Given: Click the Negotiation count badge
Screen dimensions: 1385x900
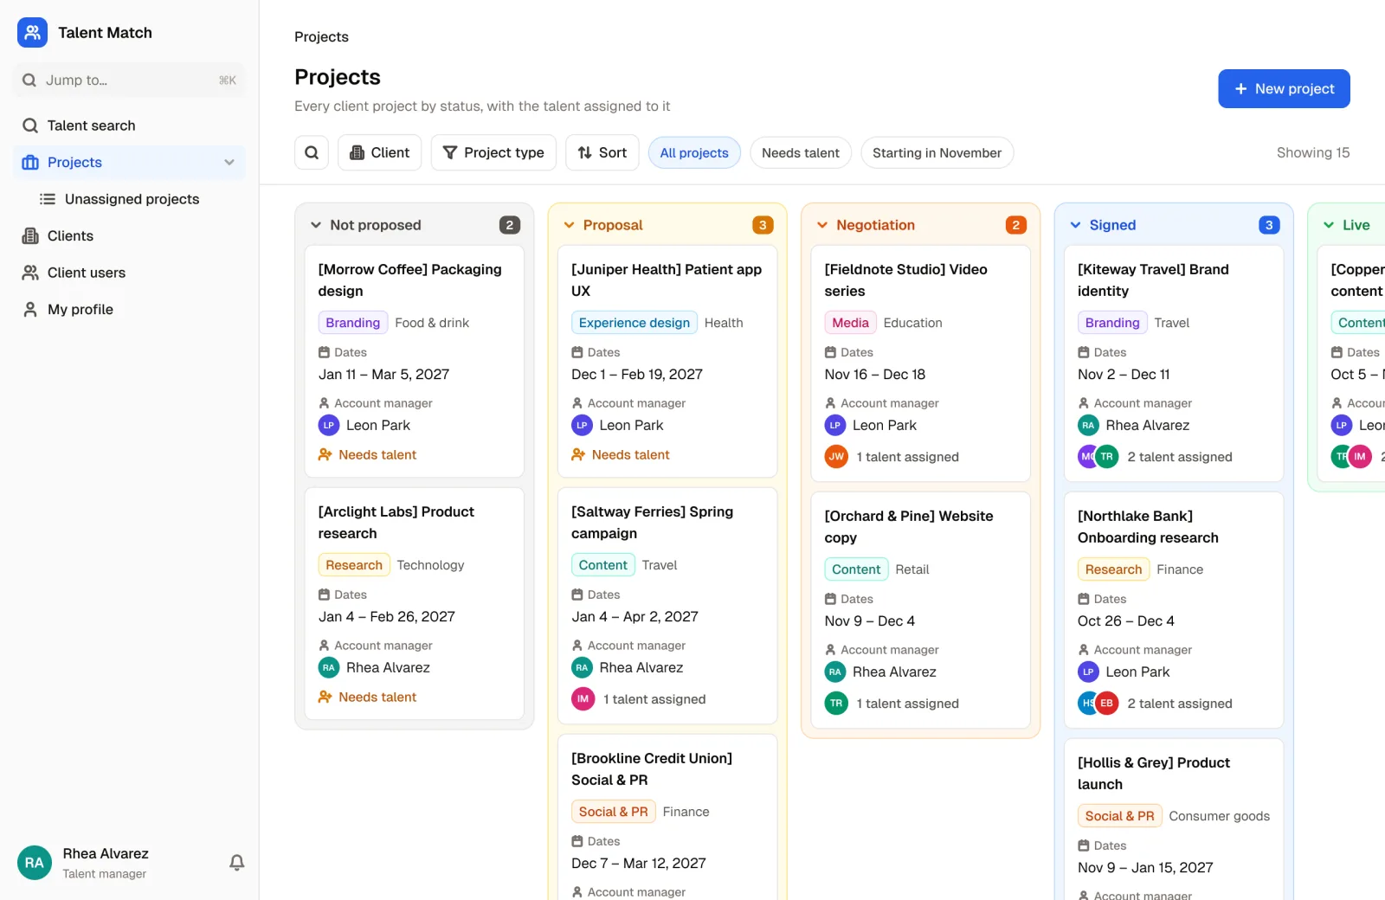Looking at the screenshot, I should [1016, 225].
